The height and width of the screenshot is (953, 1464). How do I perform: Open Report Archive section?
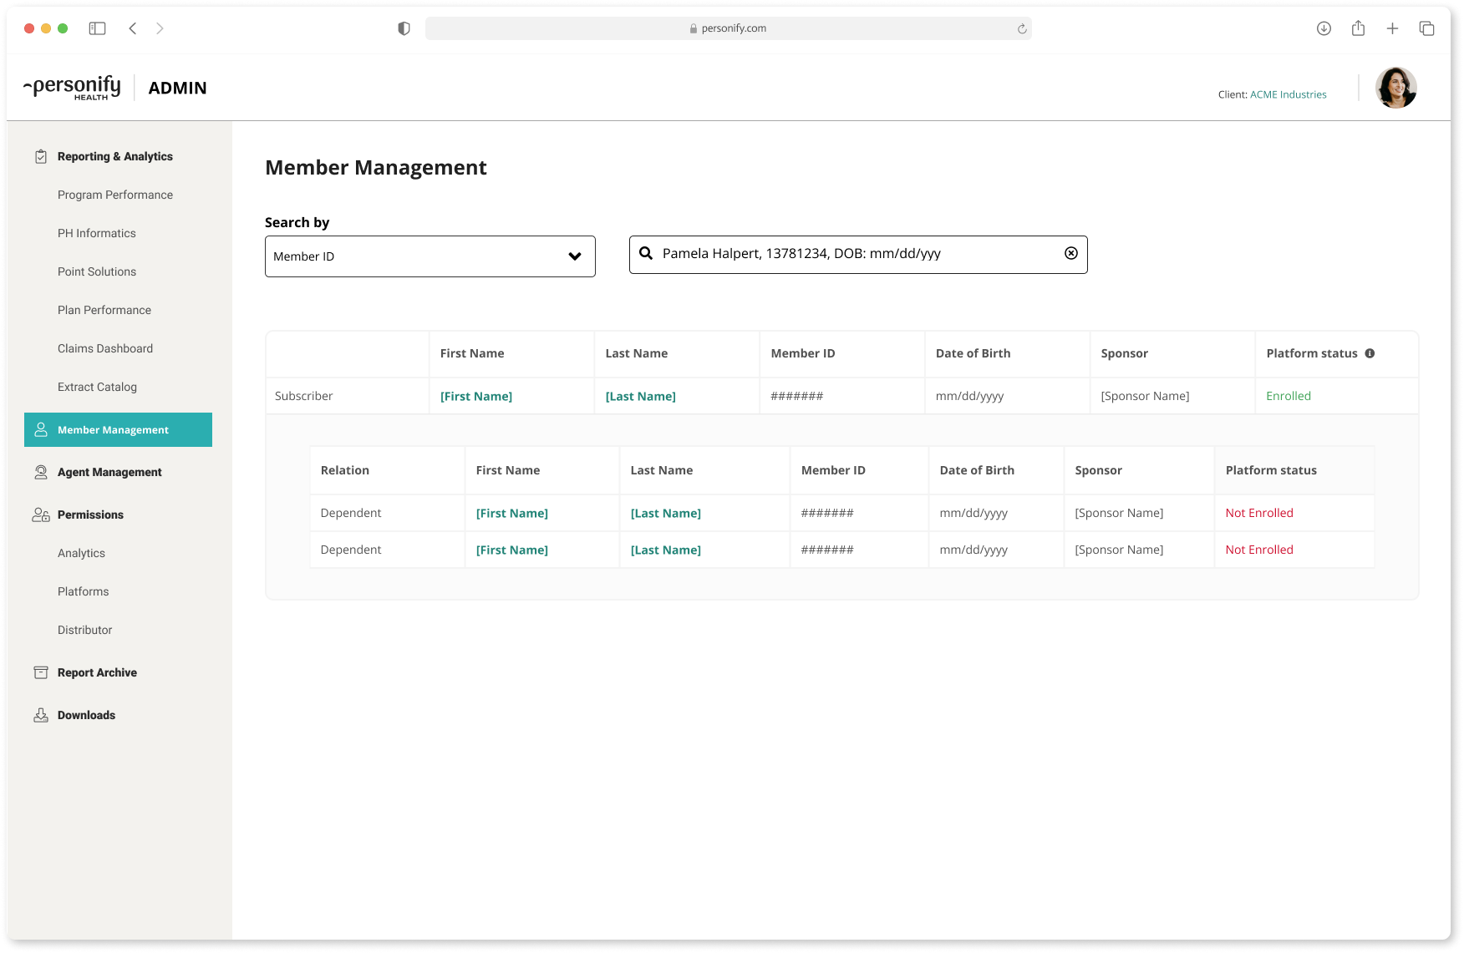(x=97, y=672)
